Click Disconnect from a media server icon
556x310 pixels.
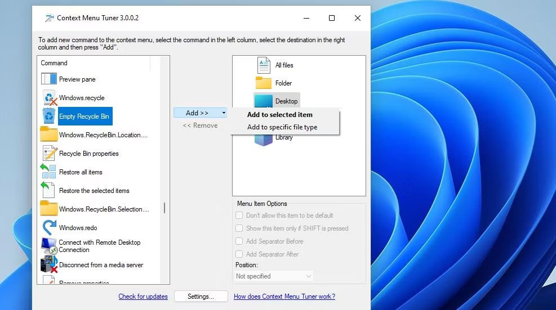point(50,264)
